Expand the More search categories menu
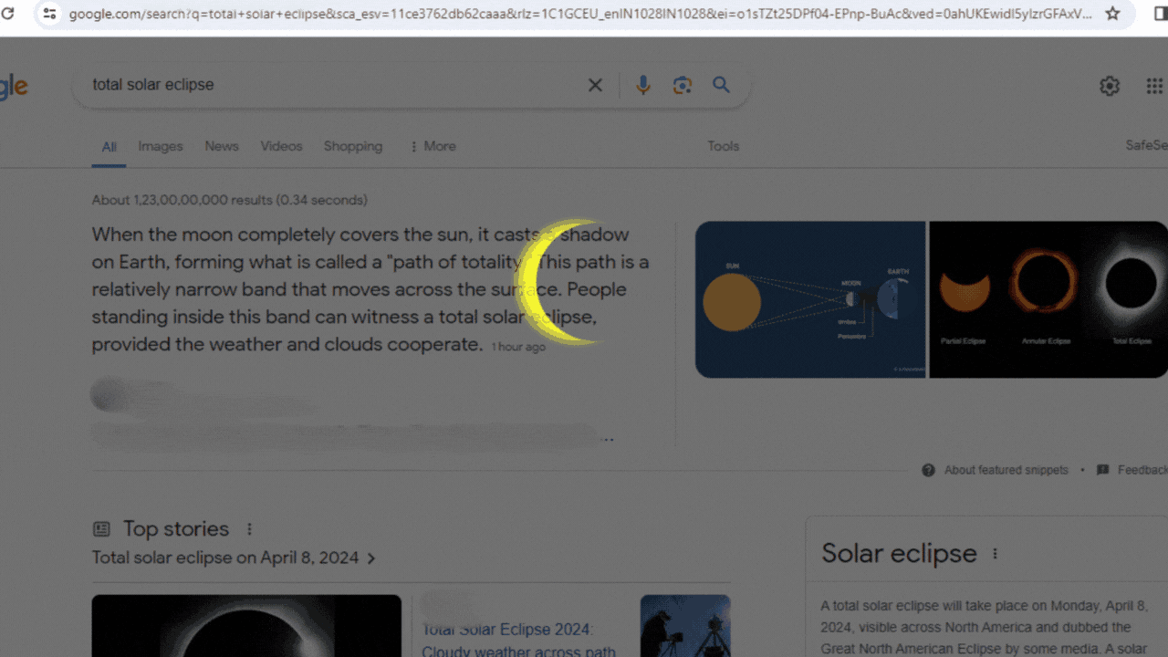 pyautogui.click(x=433, y=146)
